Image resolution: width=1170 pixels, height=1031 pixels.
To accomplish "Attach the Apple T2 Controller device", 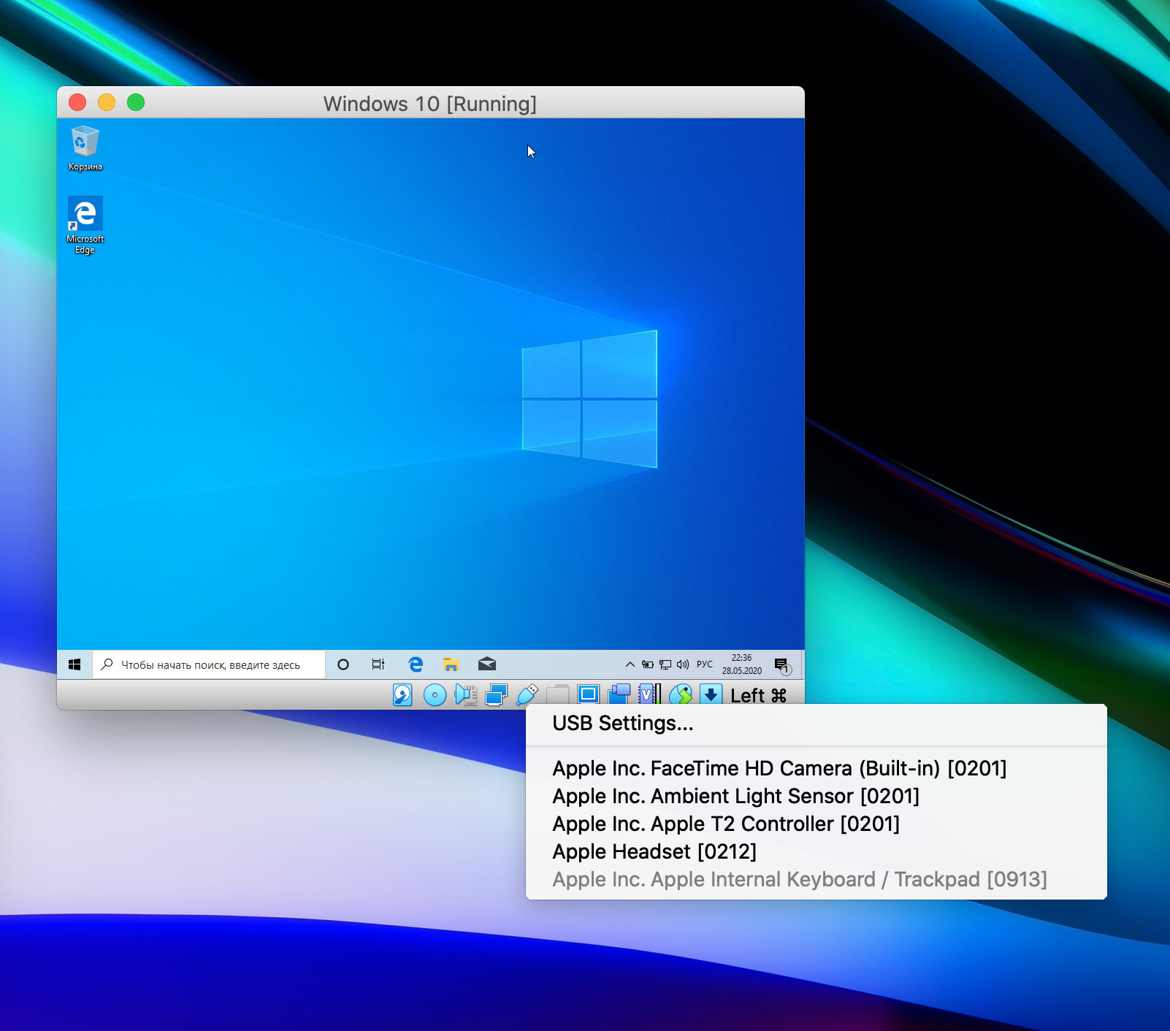I will pyautogui.click(x=725, y=824).
